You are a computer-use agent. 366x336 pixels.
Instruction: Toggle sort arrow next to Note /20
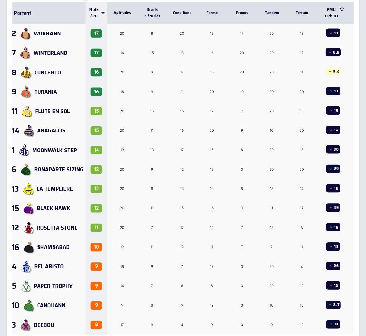click(103, 13)
